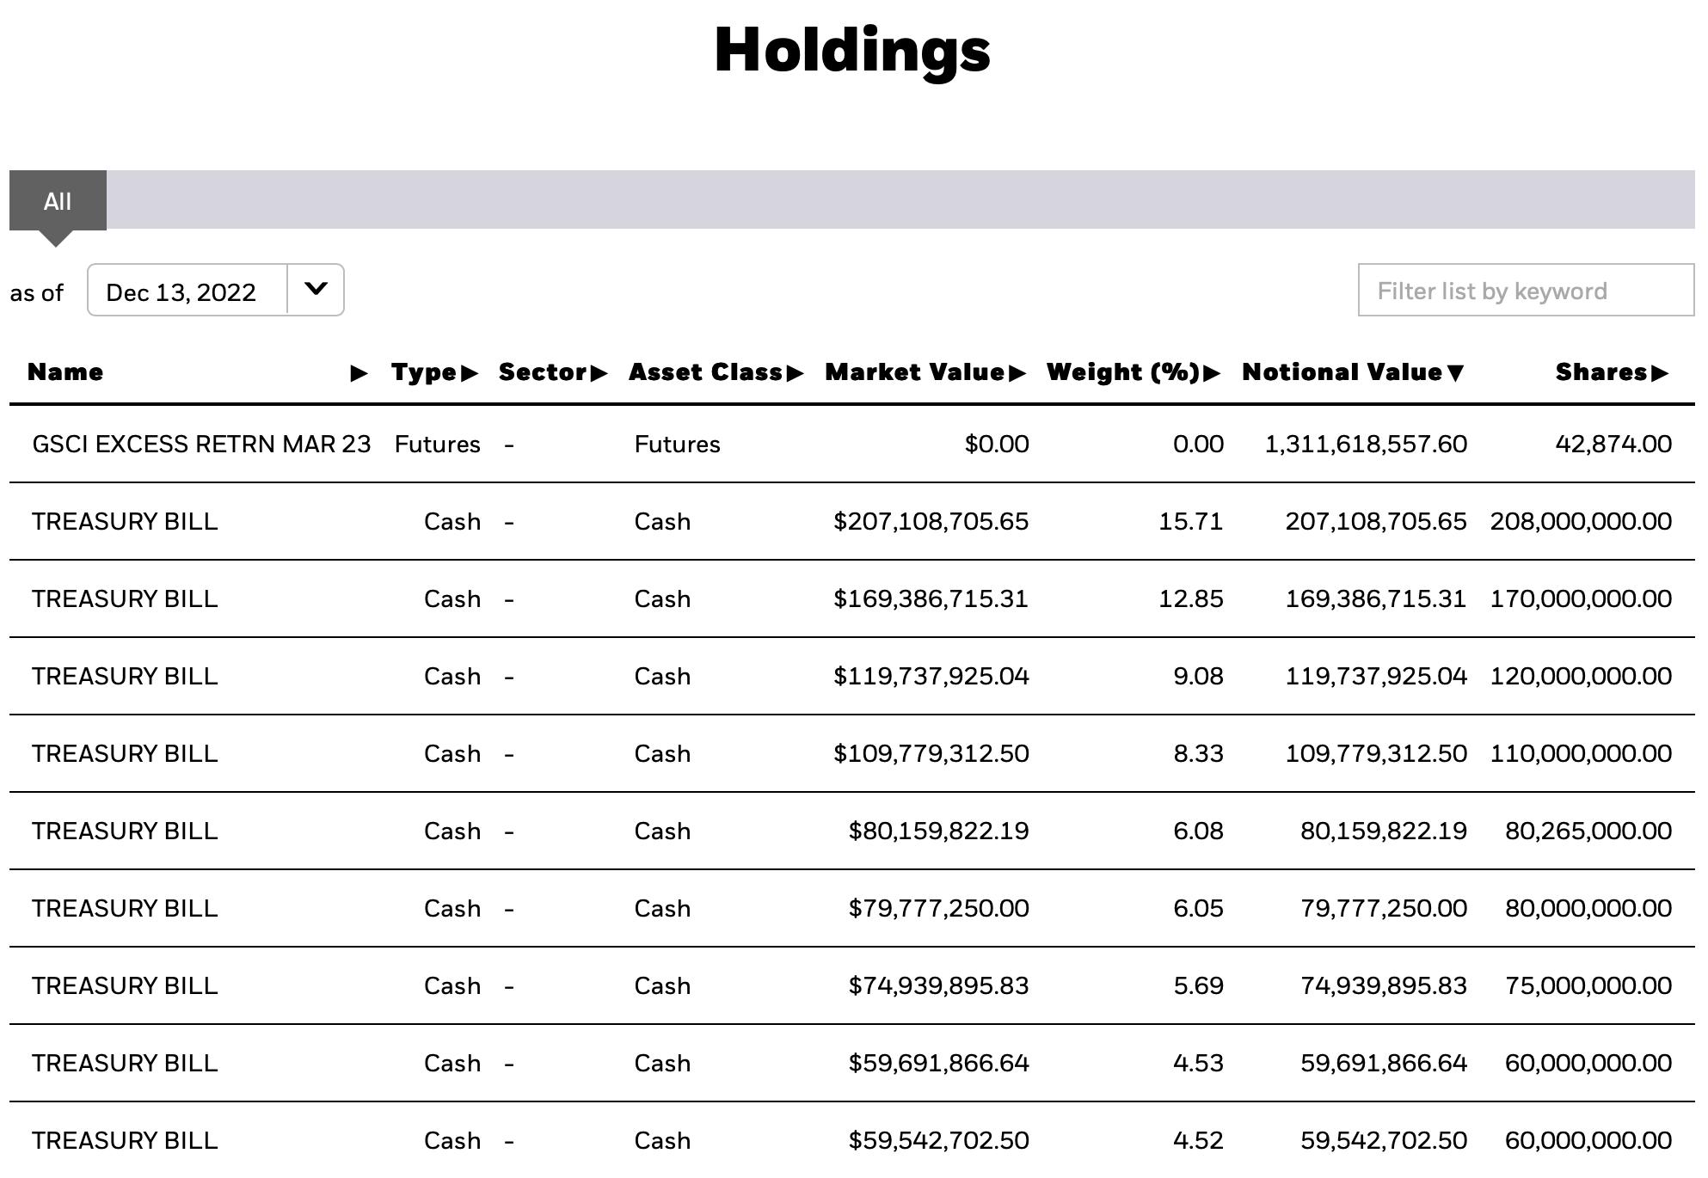The height and width of the screenshot is (1178, 1708).
Task: Click the $169,386,715.31 market value cell
Action: pos(931,598)
